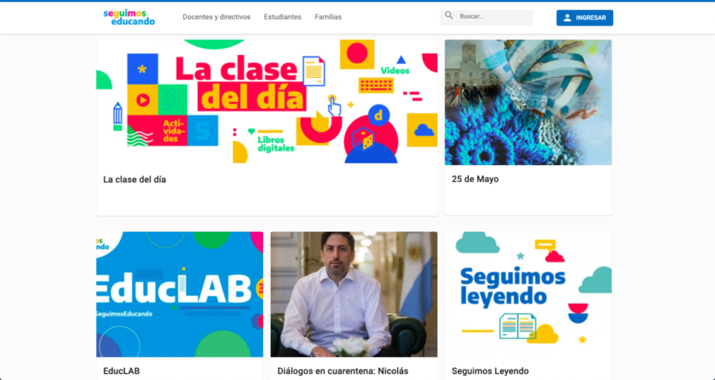
Task: Open the 25 de Mayo thumbnail image
Action: (528, 102)
